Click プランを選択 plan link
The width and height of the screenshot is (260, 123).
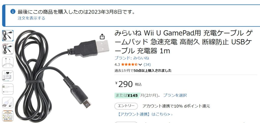coord(175,95)
